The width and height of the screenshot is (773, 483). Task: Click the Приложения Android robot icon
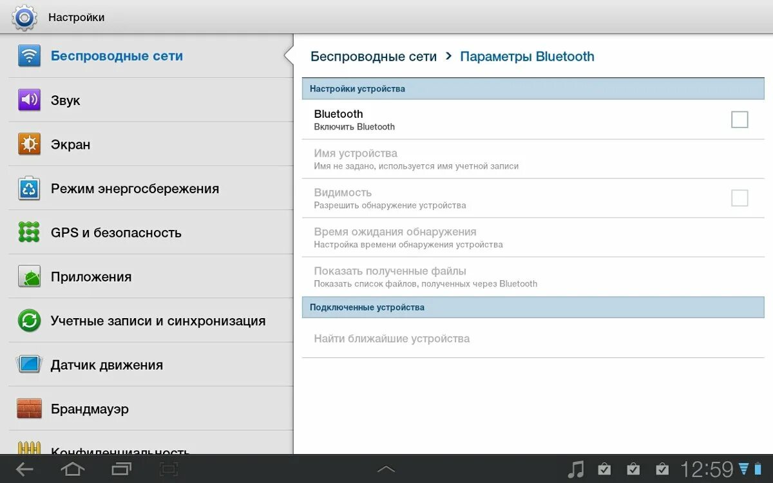(x=28, y=276)
